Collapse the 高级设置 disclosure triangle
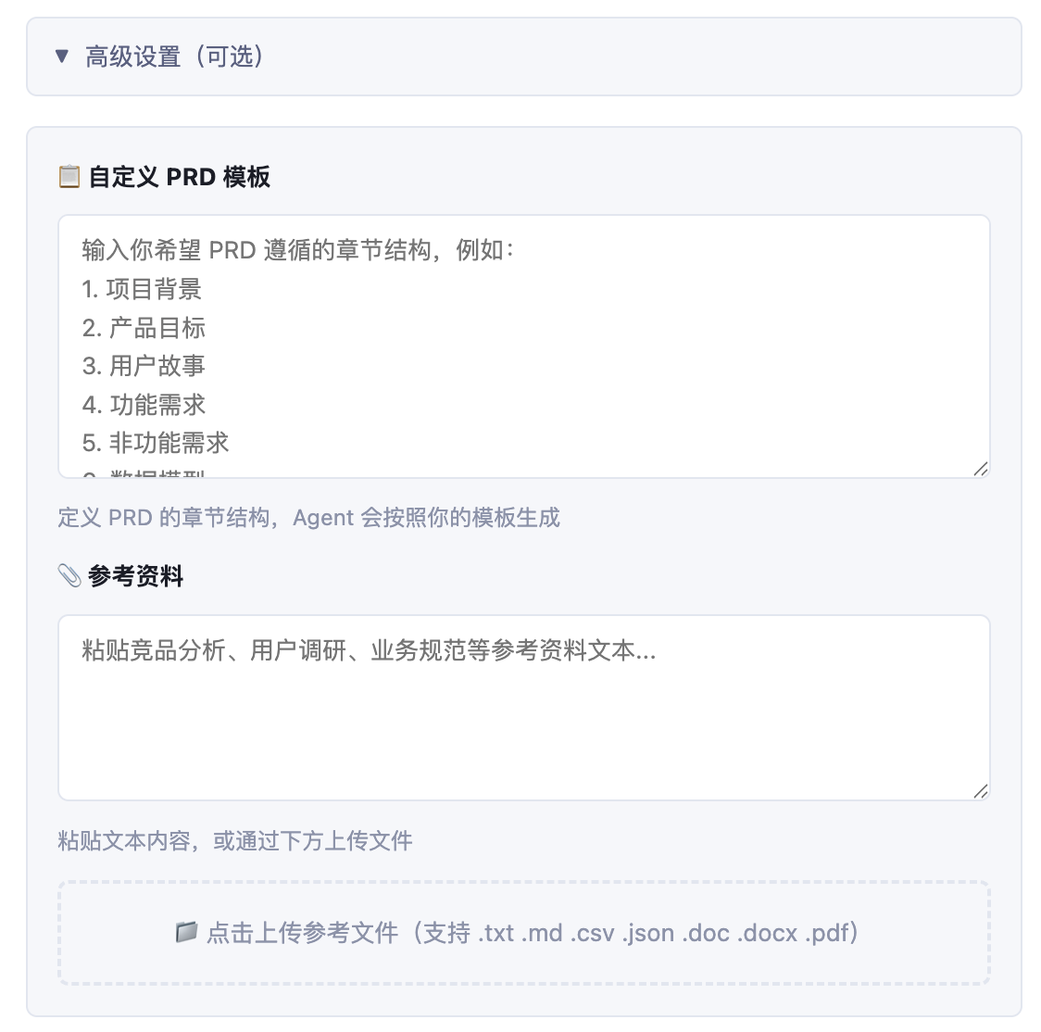This screenshot has height=1032, width=1041. [62, 57]
